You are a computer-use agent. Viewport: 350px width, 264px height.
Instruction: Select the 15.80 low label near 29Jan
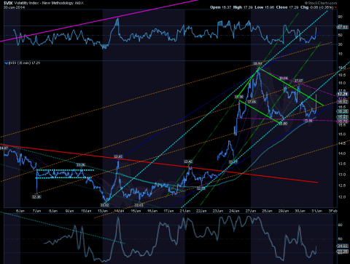[x=283, y=124]
